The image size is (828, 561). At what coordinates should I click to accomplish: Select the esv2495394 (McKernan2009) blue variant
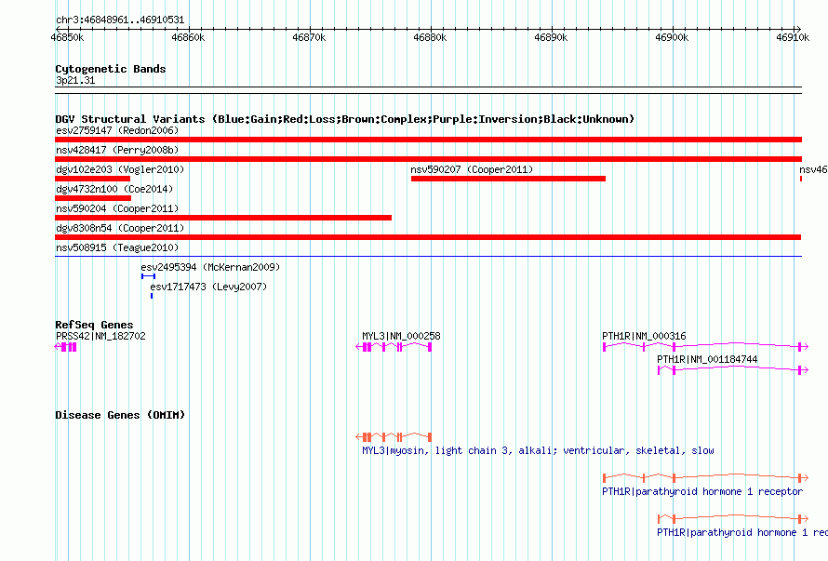coord(148,276)
